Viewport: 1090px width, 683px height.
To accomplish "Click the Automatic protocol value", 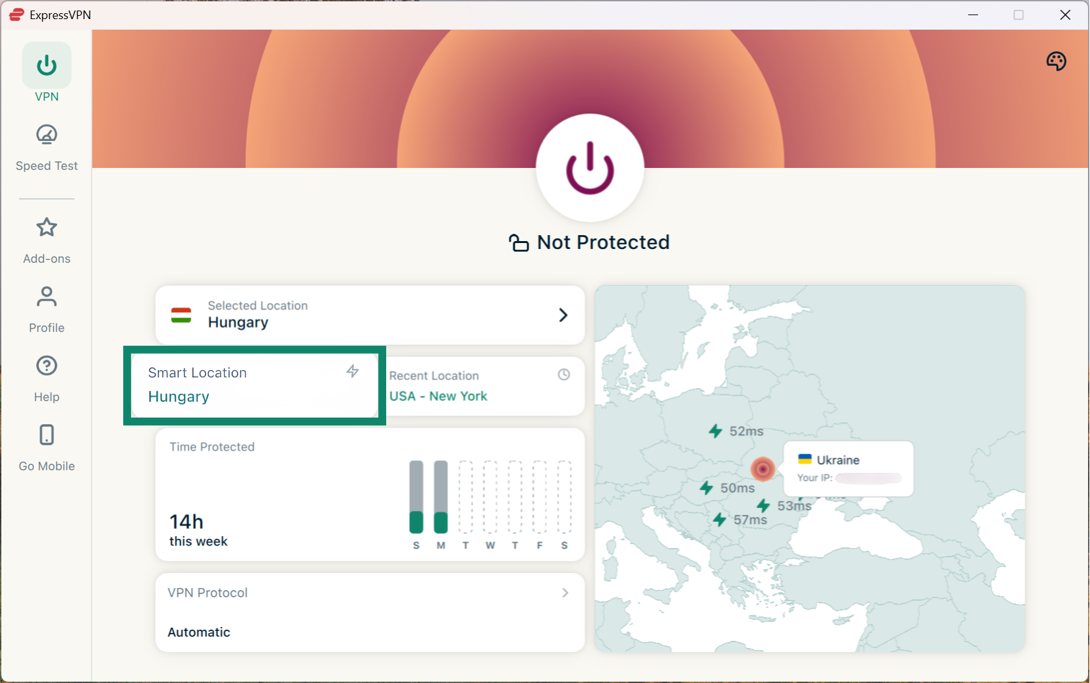I will (199, 632).
